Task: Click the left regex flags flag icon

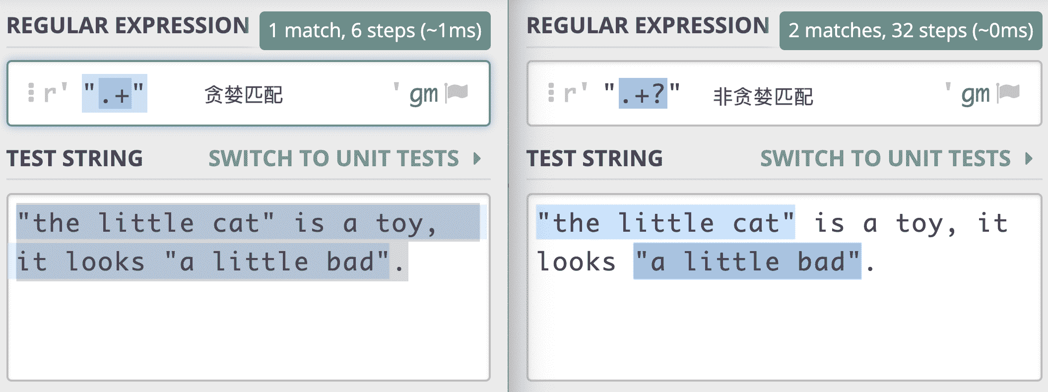Action: coord(457,93)
